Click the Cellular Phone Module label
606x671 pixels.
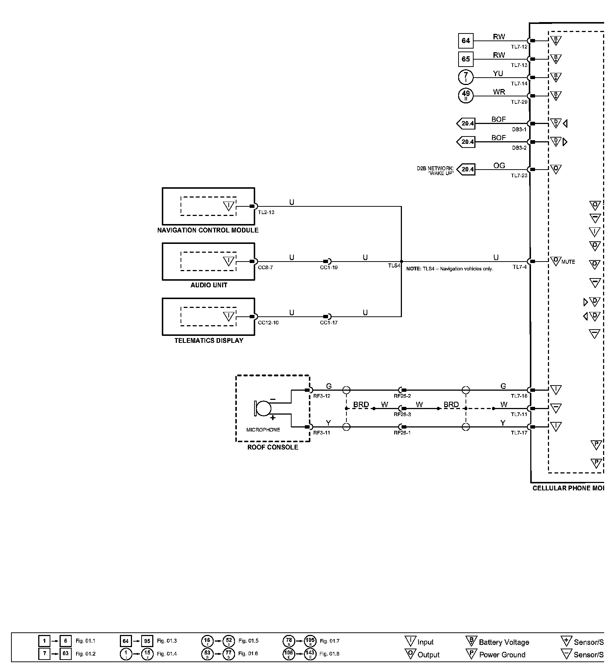pyautogui.click(x=568, y=488)
